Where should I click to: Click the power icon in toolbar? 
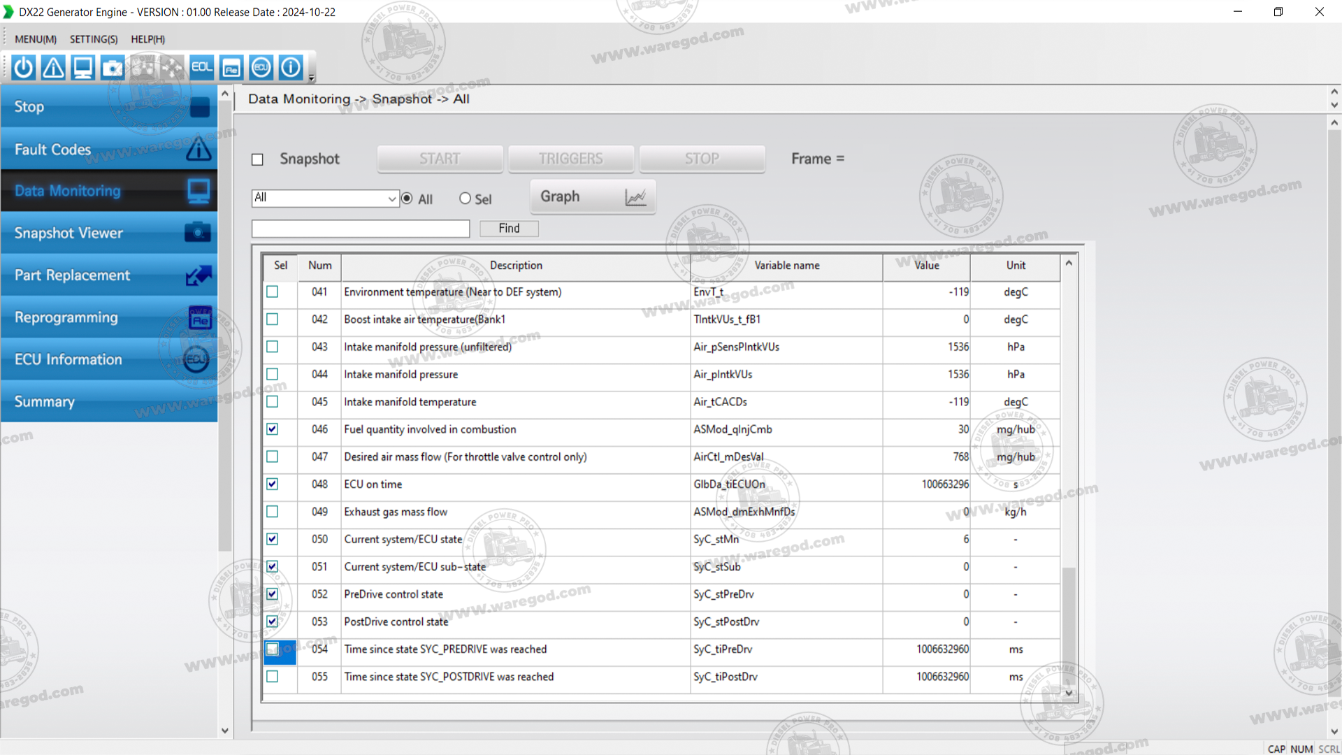pyautogui.click(x=24, y=68)
